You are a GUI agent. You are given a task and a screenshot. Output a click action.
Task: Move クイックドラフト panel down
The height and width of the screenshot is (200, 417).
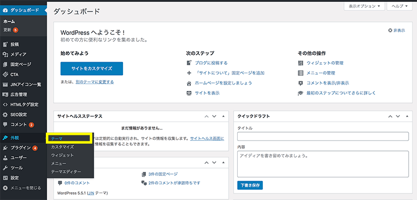[x=398, y=116]
